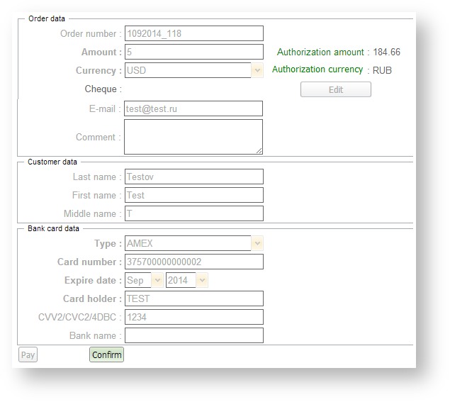
Task: Click the First name field
Action: pyautogui.click(x=194, y=195)
